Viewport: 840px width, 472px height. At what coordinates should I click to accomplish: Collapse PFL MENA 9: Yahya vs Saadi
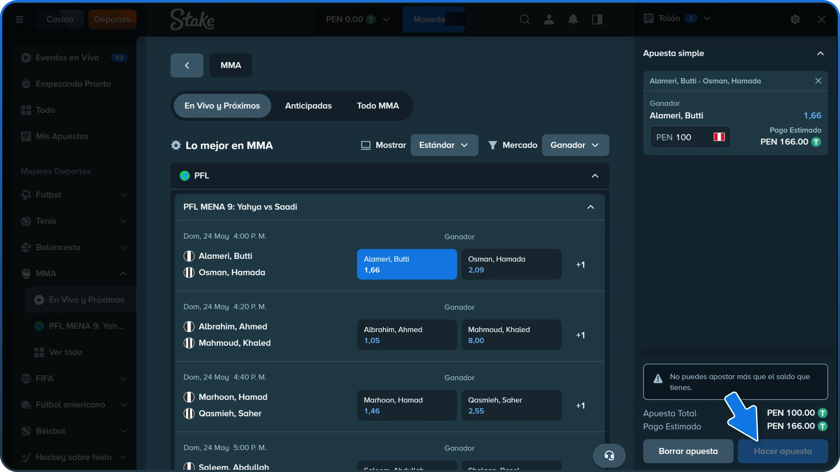click(591, 207)
